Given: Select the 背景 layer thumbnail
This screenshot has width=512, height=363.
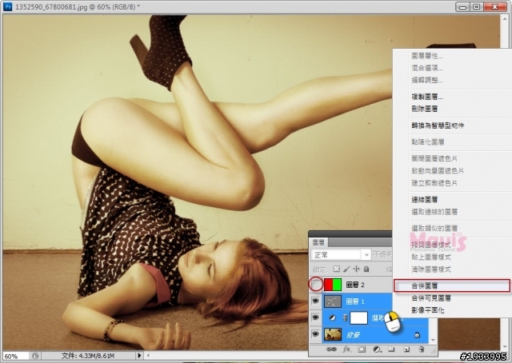Looking at the screenshot, I should pyautogui.click(x=333, y=334).
